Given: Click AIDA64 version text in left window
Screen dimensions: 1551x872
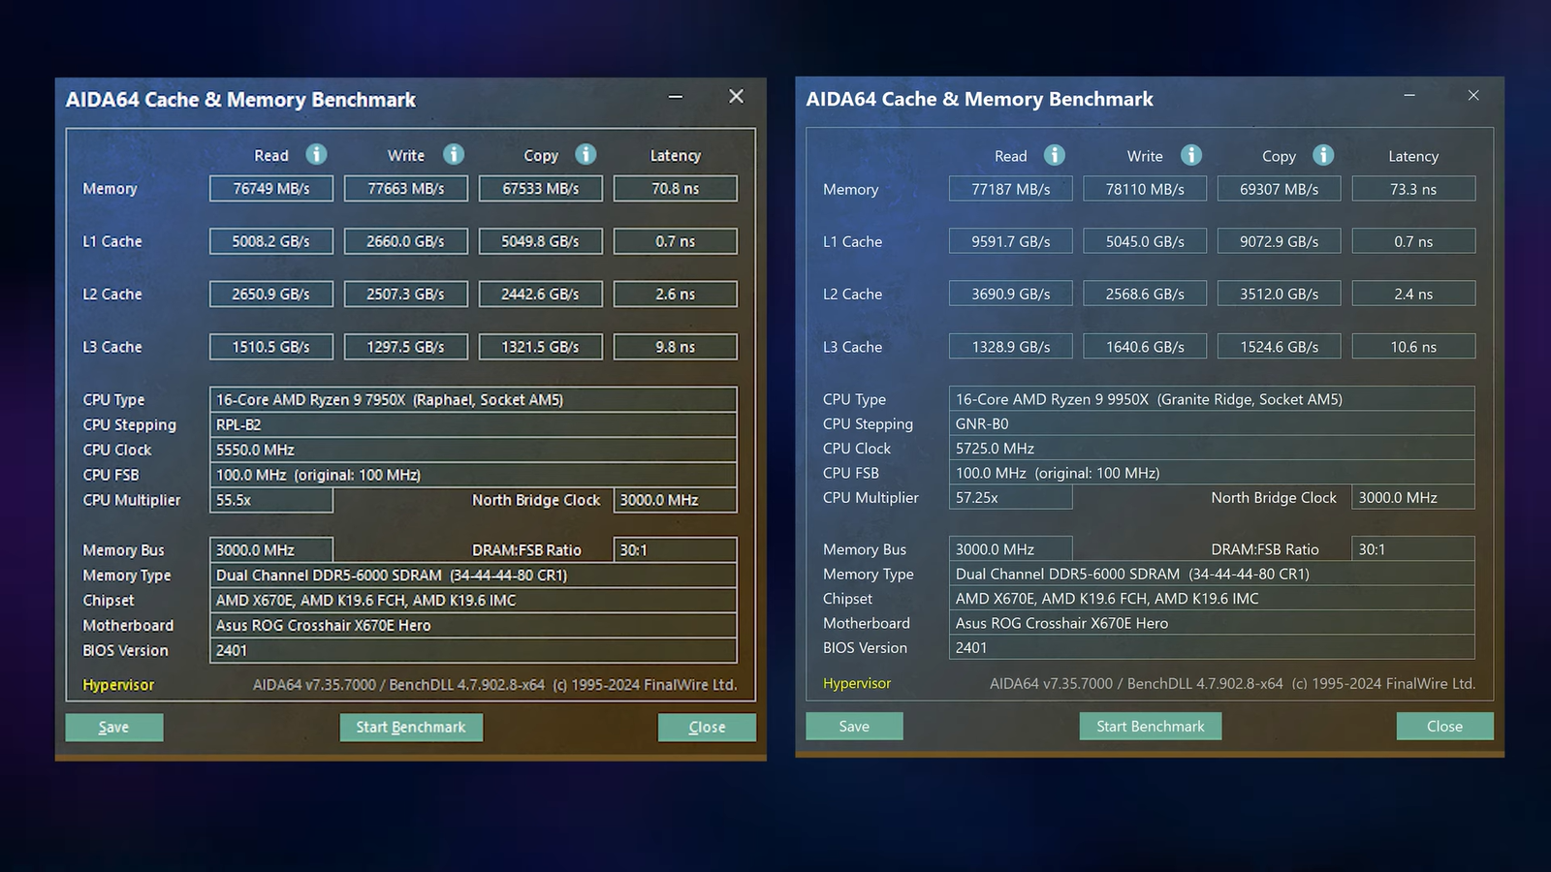Looking at the screenshot, I should 495,685.
